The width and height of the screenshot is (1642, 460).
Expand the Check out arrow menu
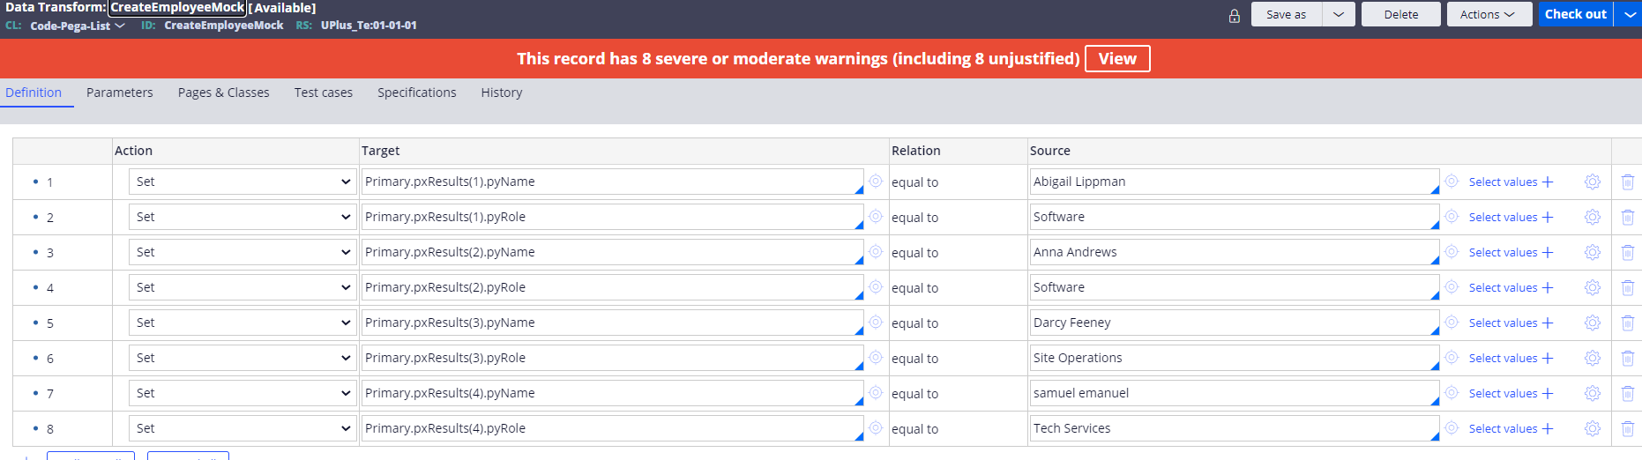(1628, 14)
